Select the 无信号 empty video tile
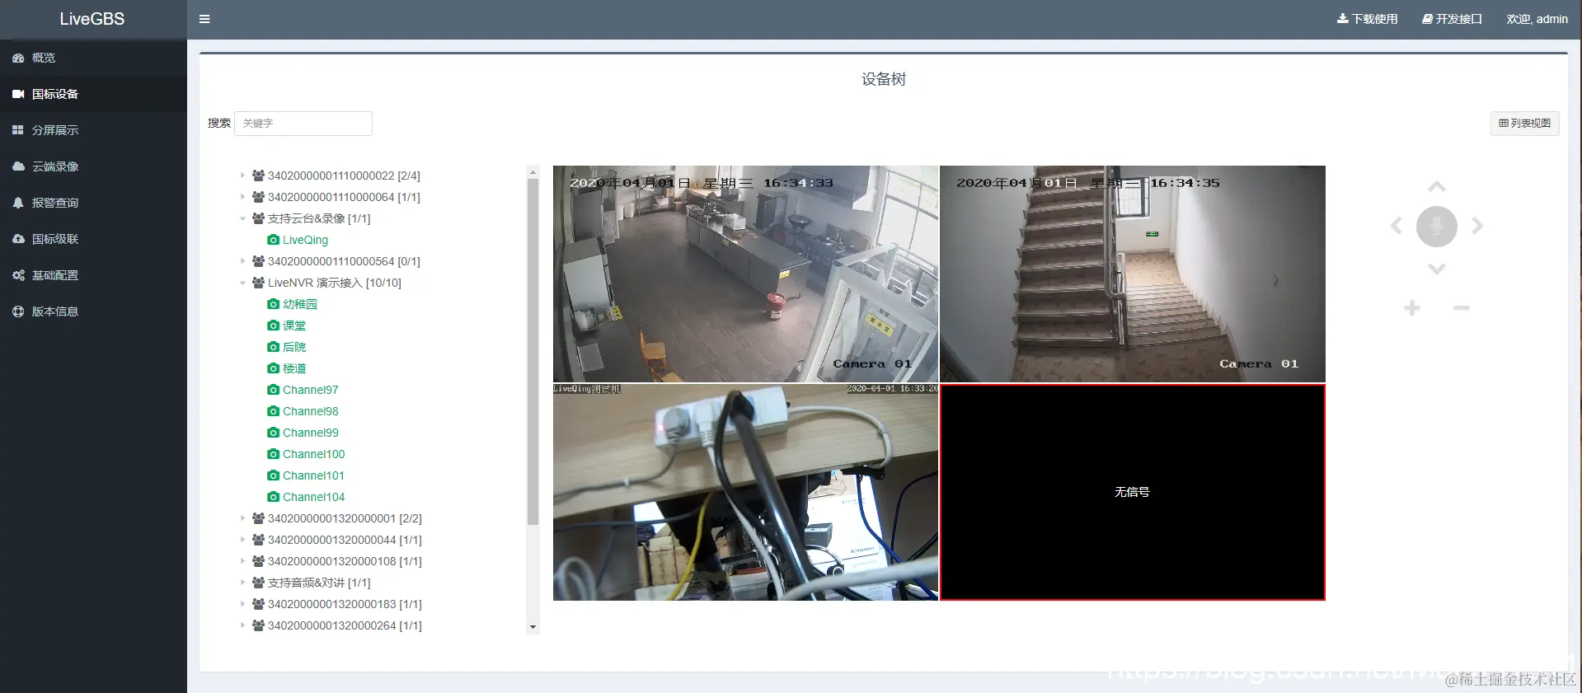 [x=1133, y=492]
